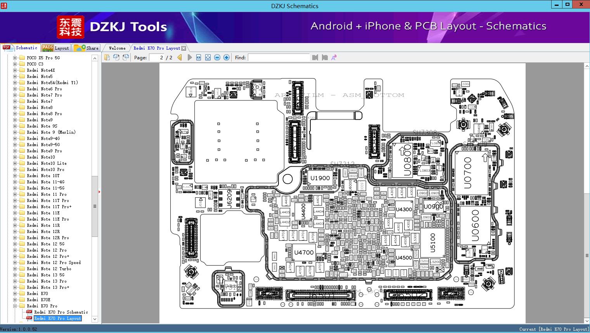
Task: Select the Redmi Note5A(Redmi Y1) tree entry
Action: (52, 83)
